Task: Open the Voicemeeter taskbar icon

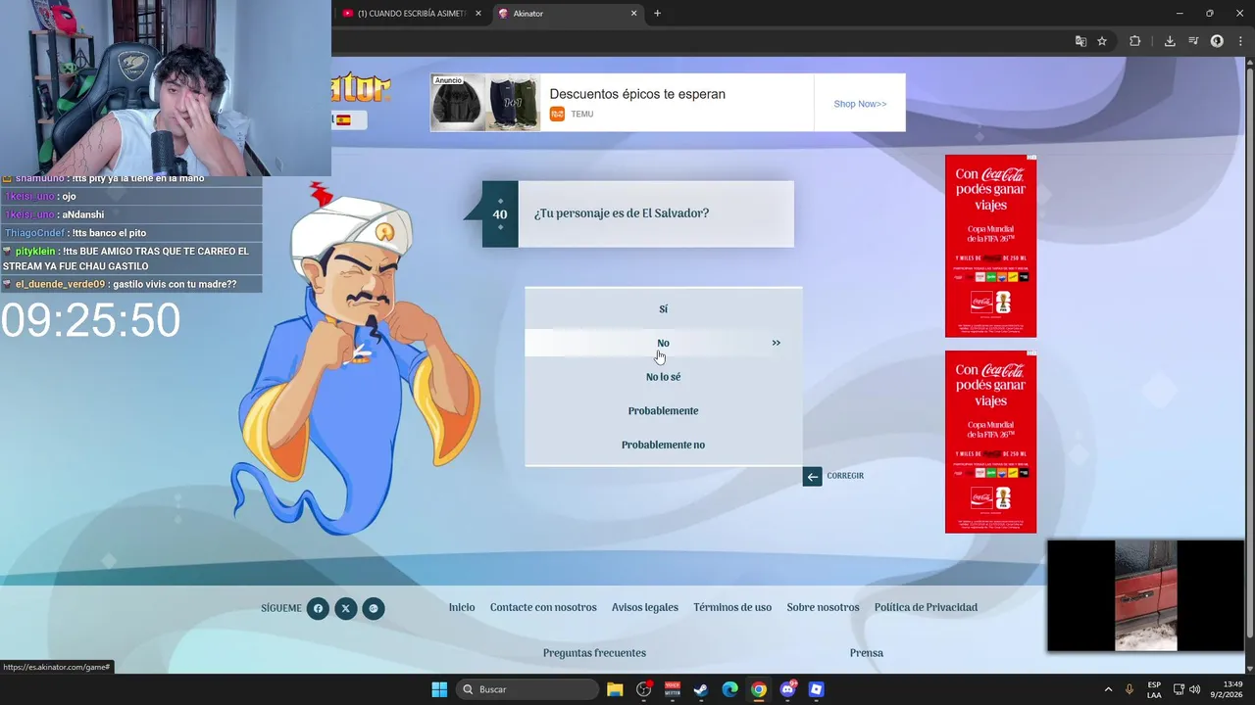Action: click(x=673, y=689)
